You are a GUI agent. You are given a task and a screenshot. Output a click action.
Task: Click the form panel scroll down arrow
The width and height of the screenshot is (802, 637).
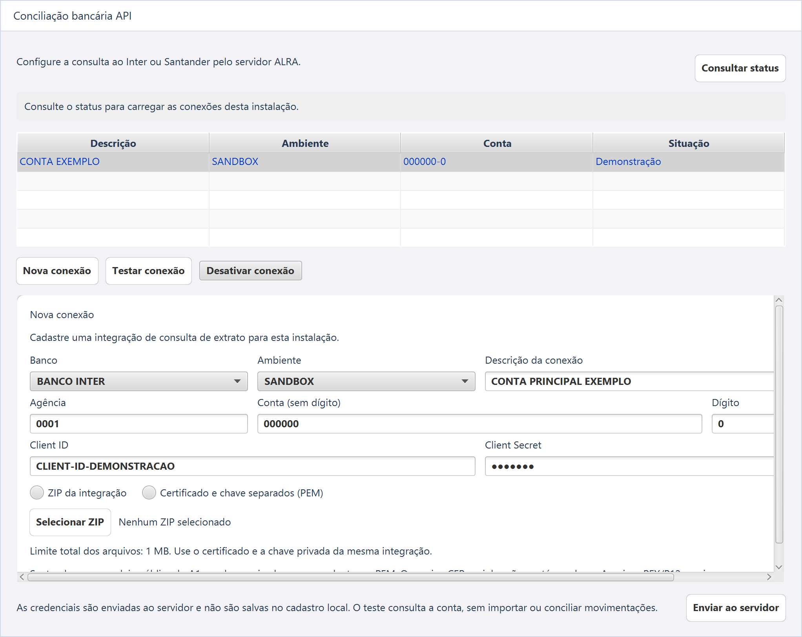779,567
